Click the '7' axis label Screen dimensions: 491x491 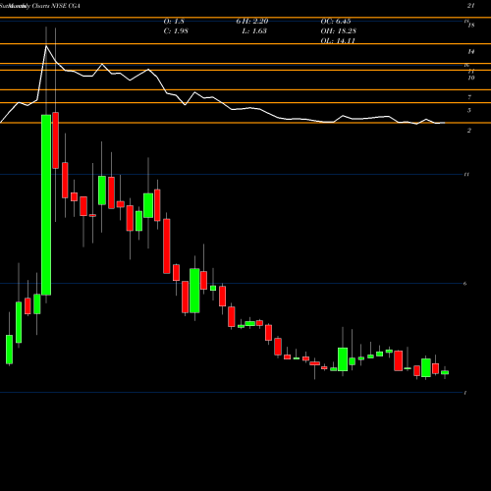[x=469, y=97]
